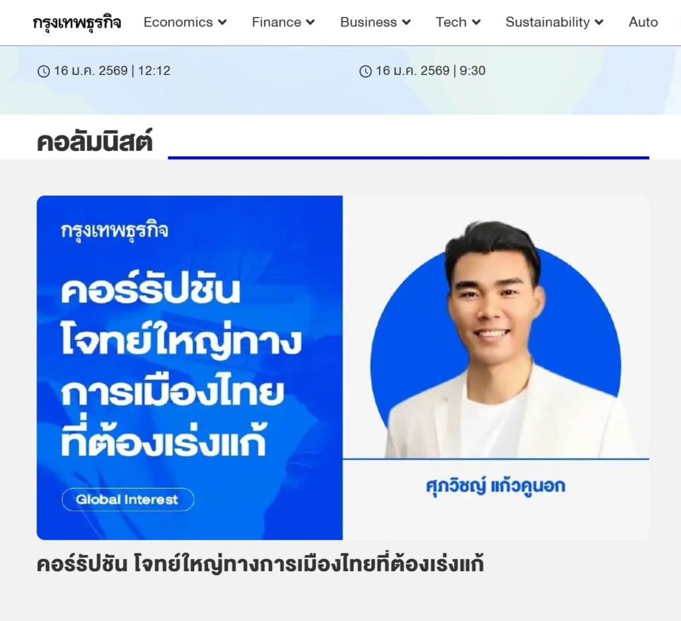Open article headline คอร์รัปชัน โจทย์ใหญ่ทางการเมืองไทย
Image resolution: width=681 pixels, height=621 pixels.
click(260, 564)
